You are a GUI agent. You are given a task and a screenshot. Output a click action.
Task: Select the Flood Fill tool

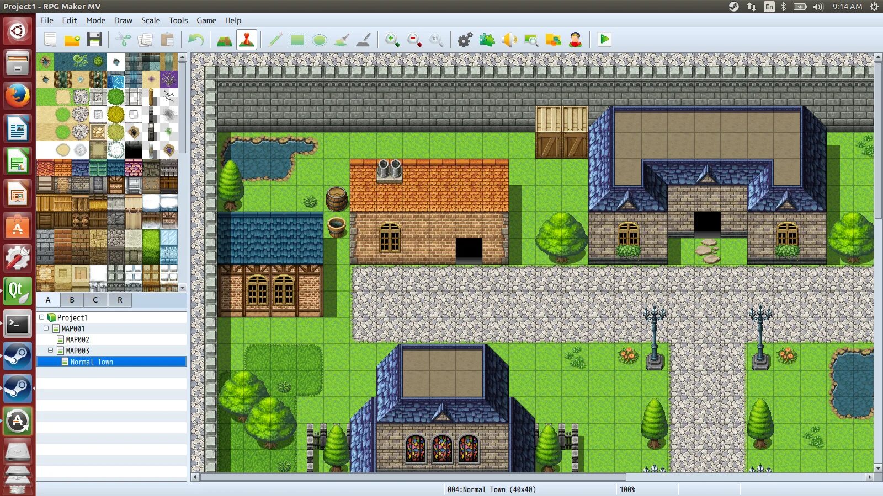342,40
